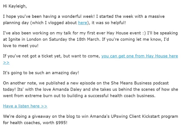The height and width of the screenshot is (128, 181).
Task: Click the '$995!' amount
Action: (x=61, y=123)
